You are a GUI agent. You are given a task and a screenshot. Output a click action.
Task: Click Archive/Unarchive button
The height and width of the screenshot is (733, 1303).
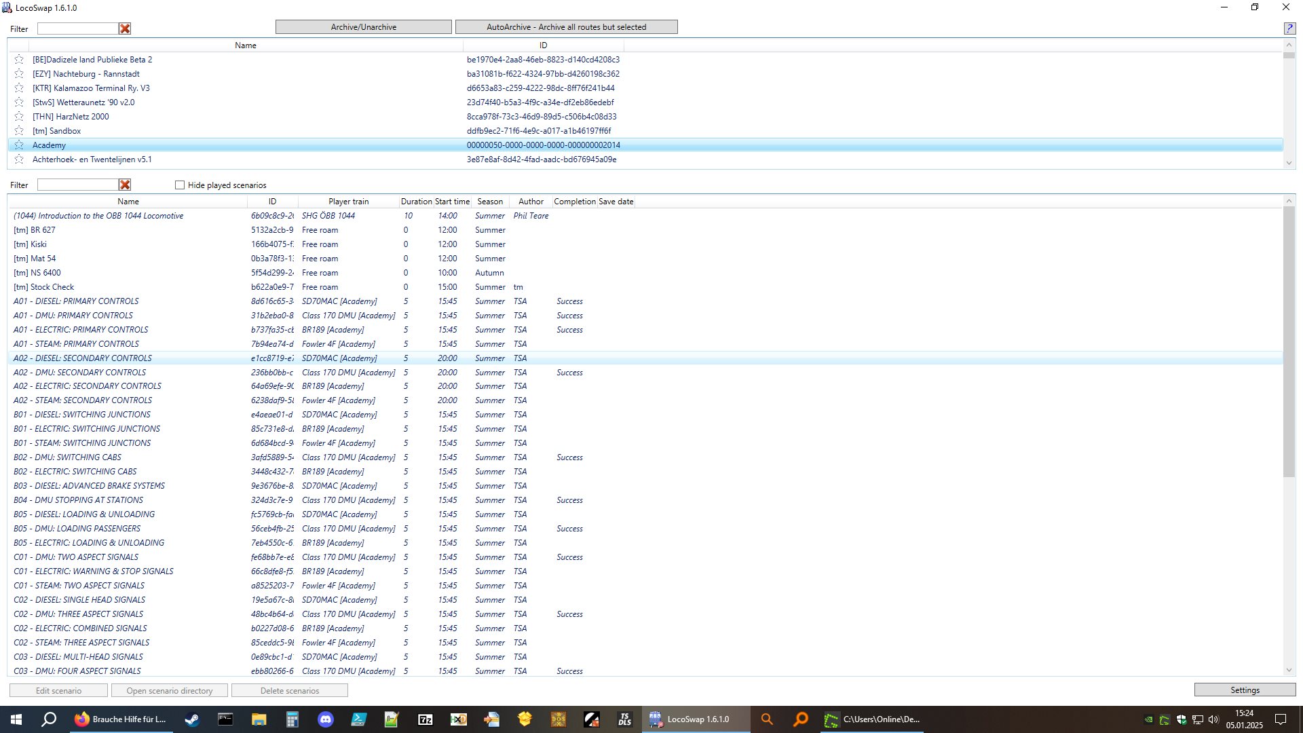[364, 27]
